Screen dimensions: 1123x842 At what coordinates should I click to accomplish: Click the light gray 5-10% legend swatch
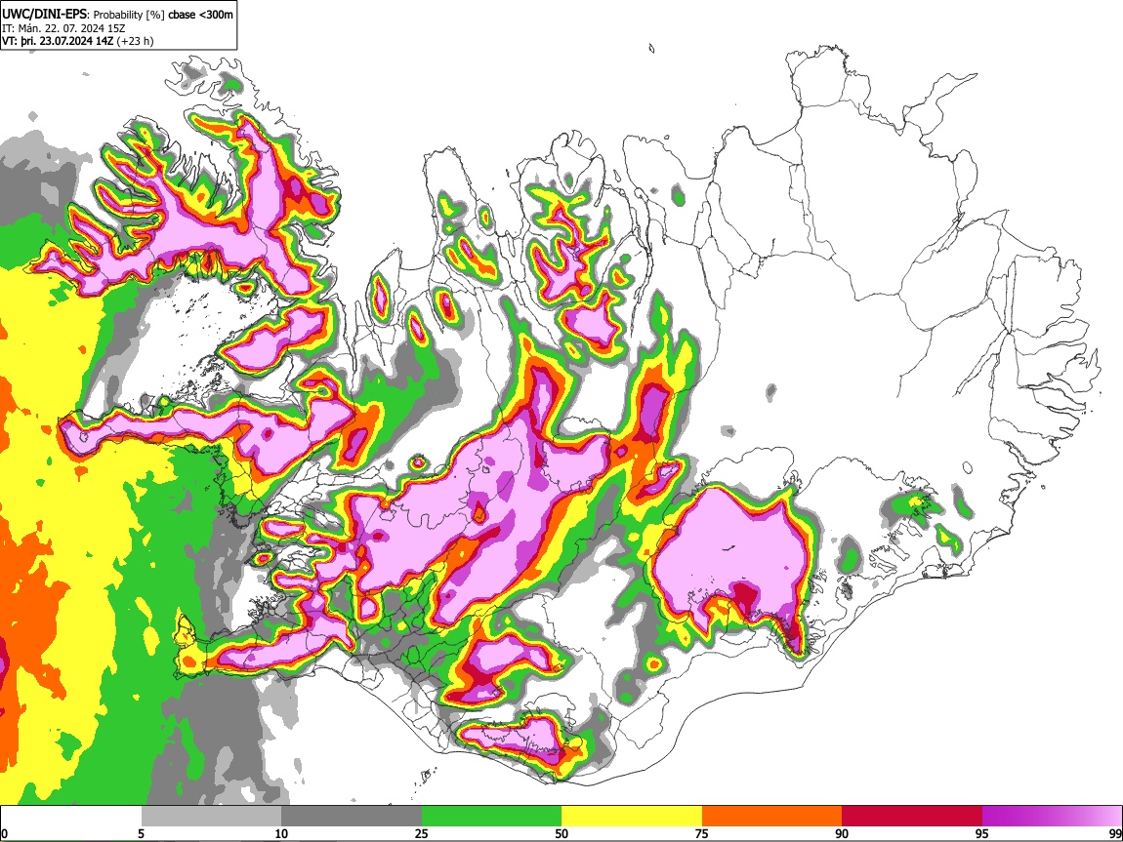point(211,817)
